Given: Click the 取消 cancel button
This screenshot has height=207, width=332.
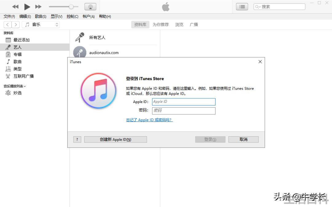Looking at the screenshot, I should click(x=243, y=139).
